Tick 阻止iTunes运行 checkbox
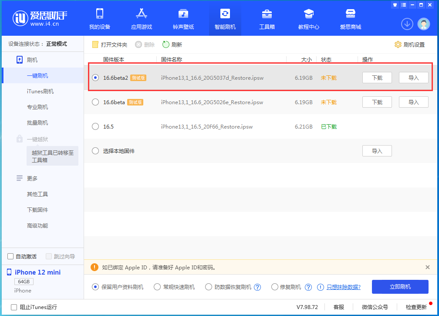The width and height of the screenshot is (439, 316). pos(14,307)
